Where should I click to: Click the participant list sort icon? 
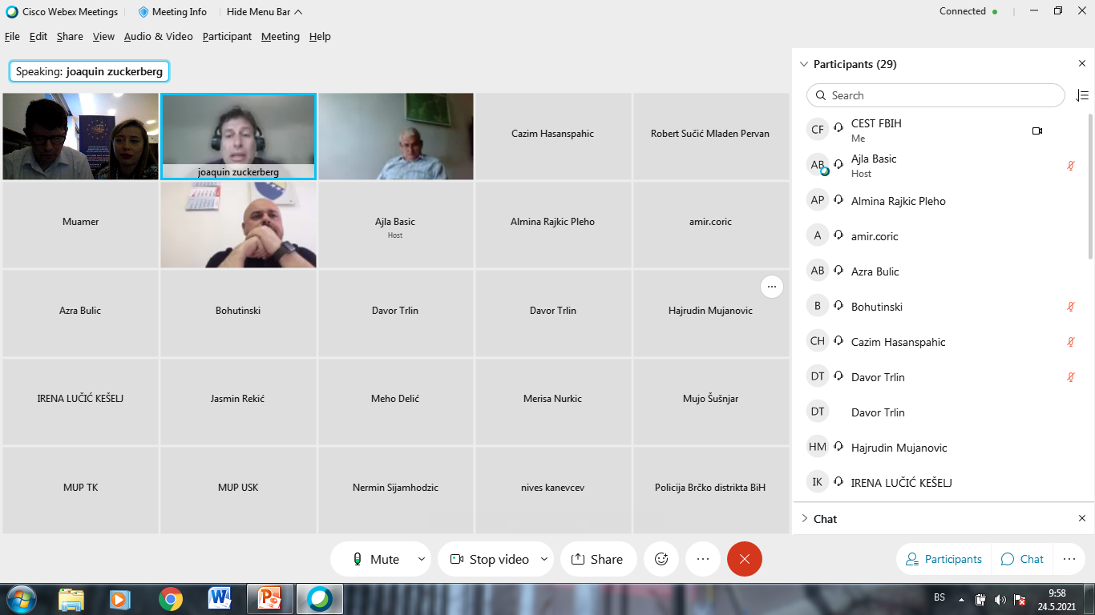pos(1082,95)
